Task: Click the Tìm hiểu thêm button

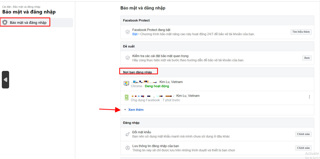Action: 301,32
